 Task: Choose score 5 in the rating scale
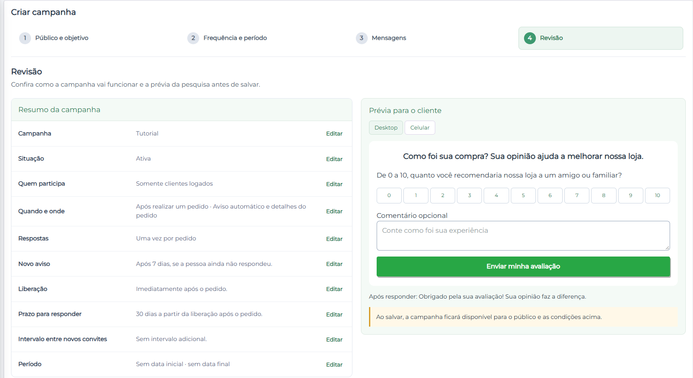pyautogui.click(x=523, y=195)
